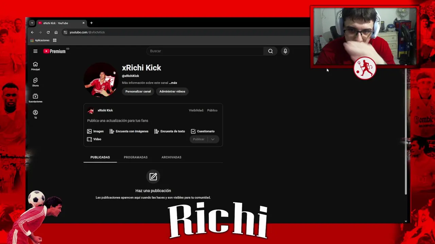The width and height of the screenshot is (435, 244).
Task: Switch to the ARCHIVADAS tab
Action: tap(171, 157)
